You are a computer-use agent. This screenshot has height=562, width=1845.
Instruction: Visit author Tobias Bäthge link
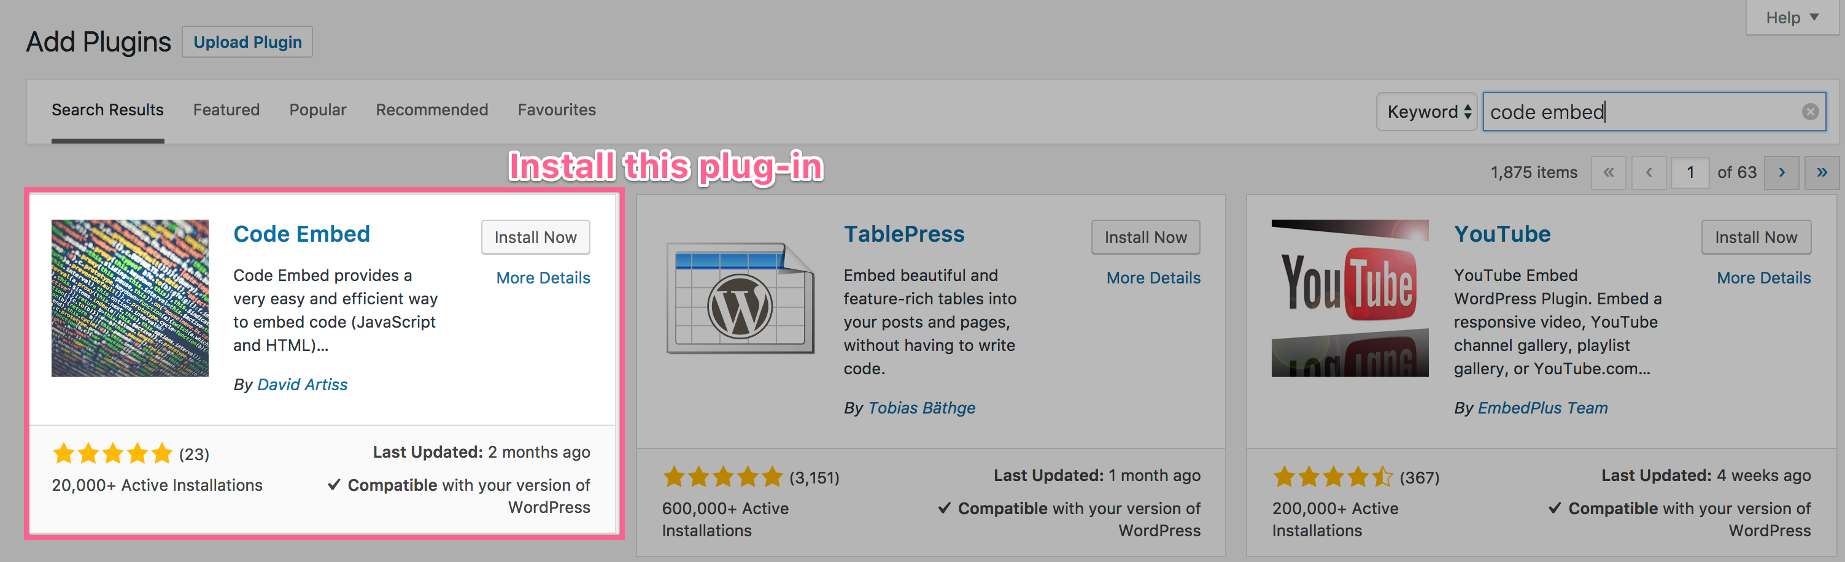click(x=922, y=408)
